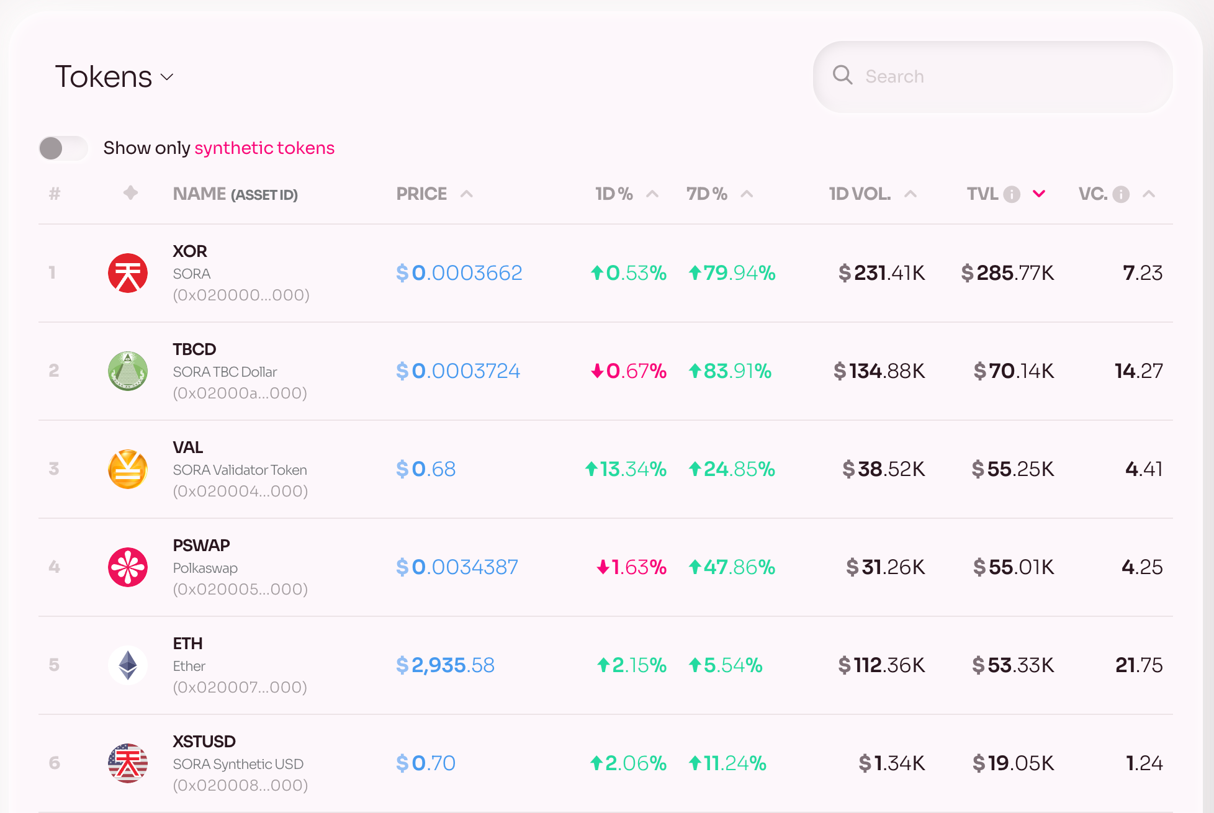
Task: Click SORA TBC Dollar description
Action: [225, 372]
